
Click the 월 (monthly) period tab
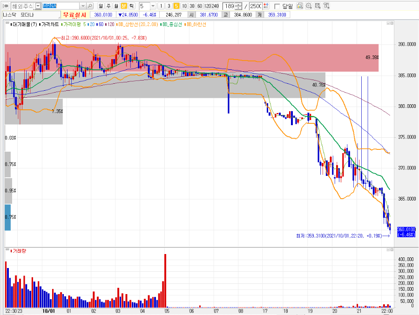pyautogui.click(x=116, y=6)
